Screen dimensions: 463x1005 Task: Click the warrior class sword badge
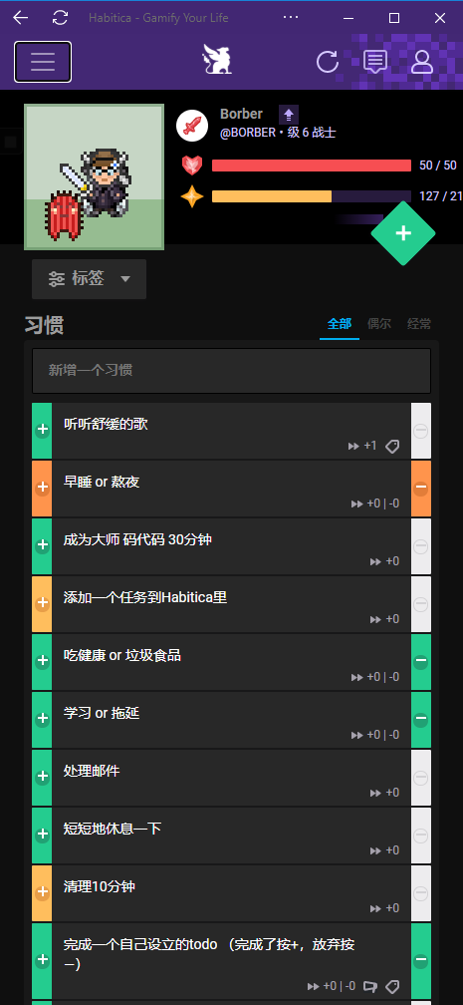[x=192, y=125]
